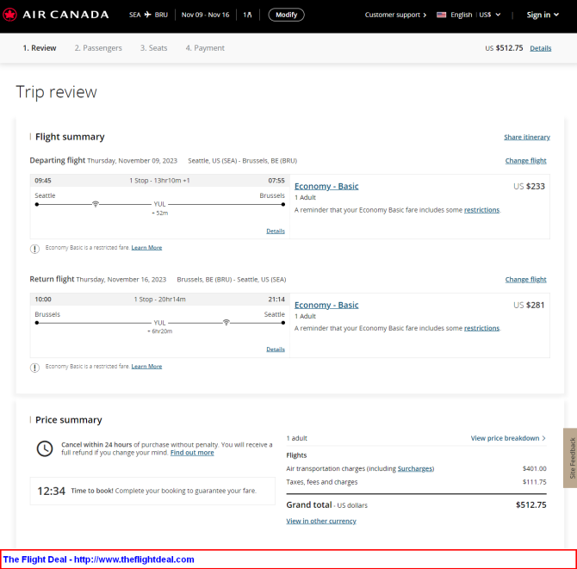Expand the Sign in menu

point(543,15)
